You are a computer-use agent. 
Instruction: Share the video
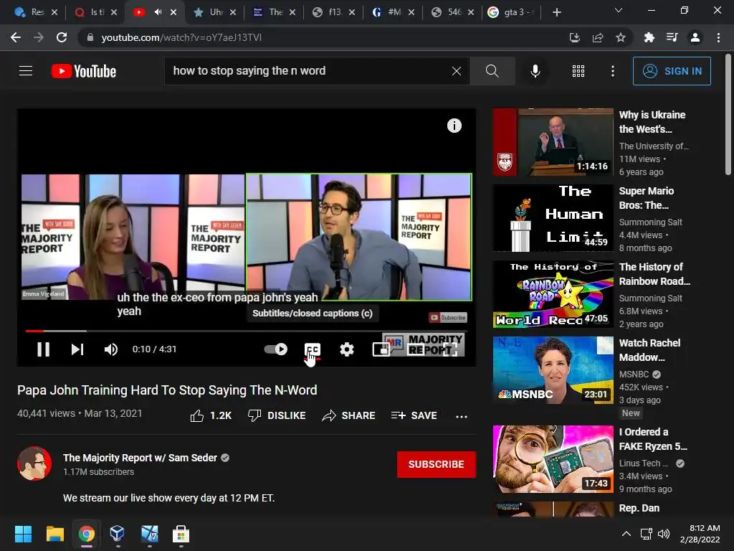click(349, 415)
